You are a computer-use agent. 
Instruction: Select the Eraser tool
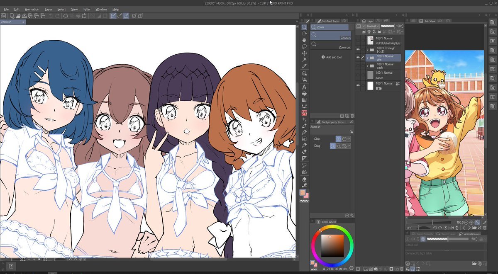pyautogui.click(x=304, y=179)
